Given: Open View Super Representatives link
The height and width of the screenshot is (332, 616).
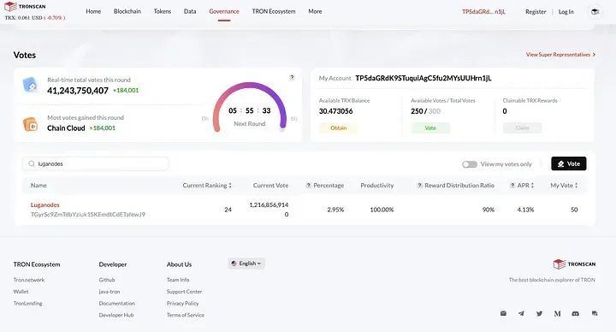Looking at the screenshot, I should point(560,55).
